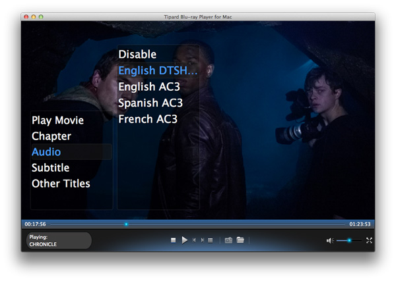Image resolution: width=396 pixels, height=281 pixels.
Task: Skip to the next chapter
Action: pos(203,240)
